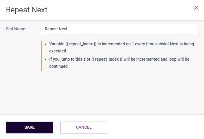Viewport: 204px width, 139px height.
Task: Click the first bullet point marker
Action: click(x=45, y=44)
